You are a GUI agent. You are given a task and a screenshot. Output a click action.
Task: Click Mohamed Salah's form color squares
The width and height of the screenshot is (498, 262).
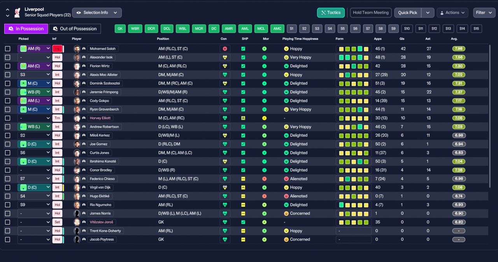353,49
